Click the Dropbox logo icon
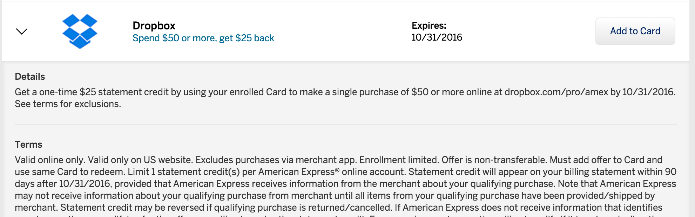This screenshot has width=695, height=217. pos(80,31)
